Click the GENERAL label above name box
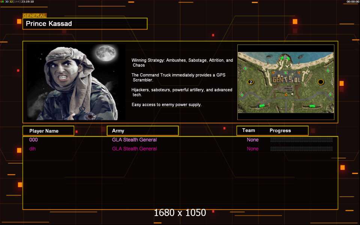360x225 pixels. (34, 16)
